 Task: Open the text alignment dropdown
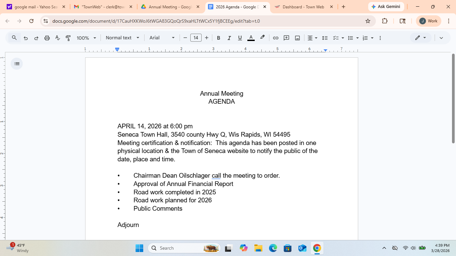312,38
